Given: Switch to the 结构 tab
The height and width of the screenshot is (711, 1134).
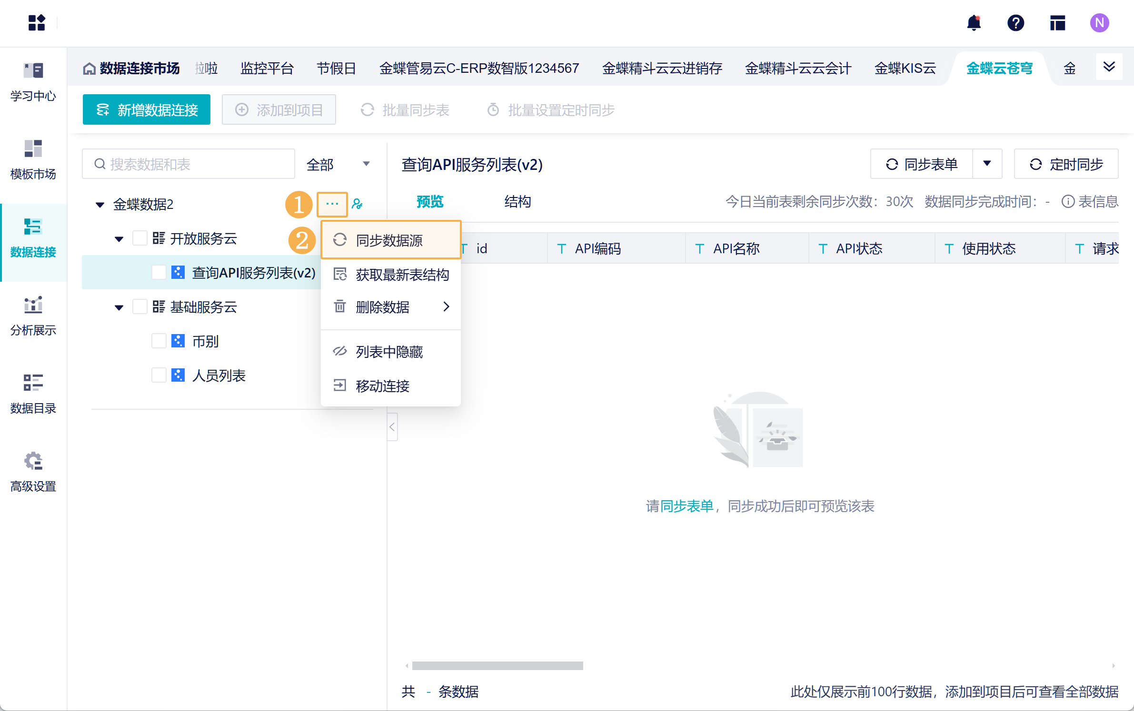Looking at the screenshot, I should pyautogui.click(x=517, y=202).
